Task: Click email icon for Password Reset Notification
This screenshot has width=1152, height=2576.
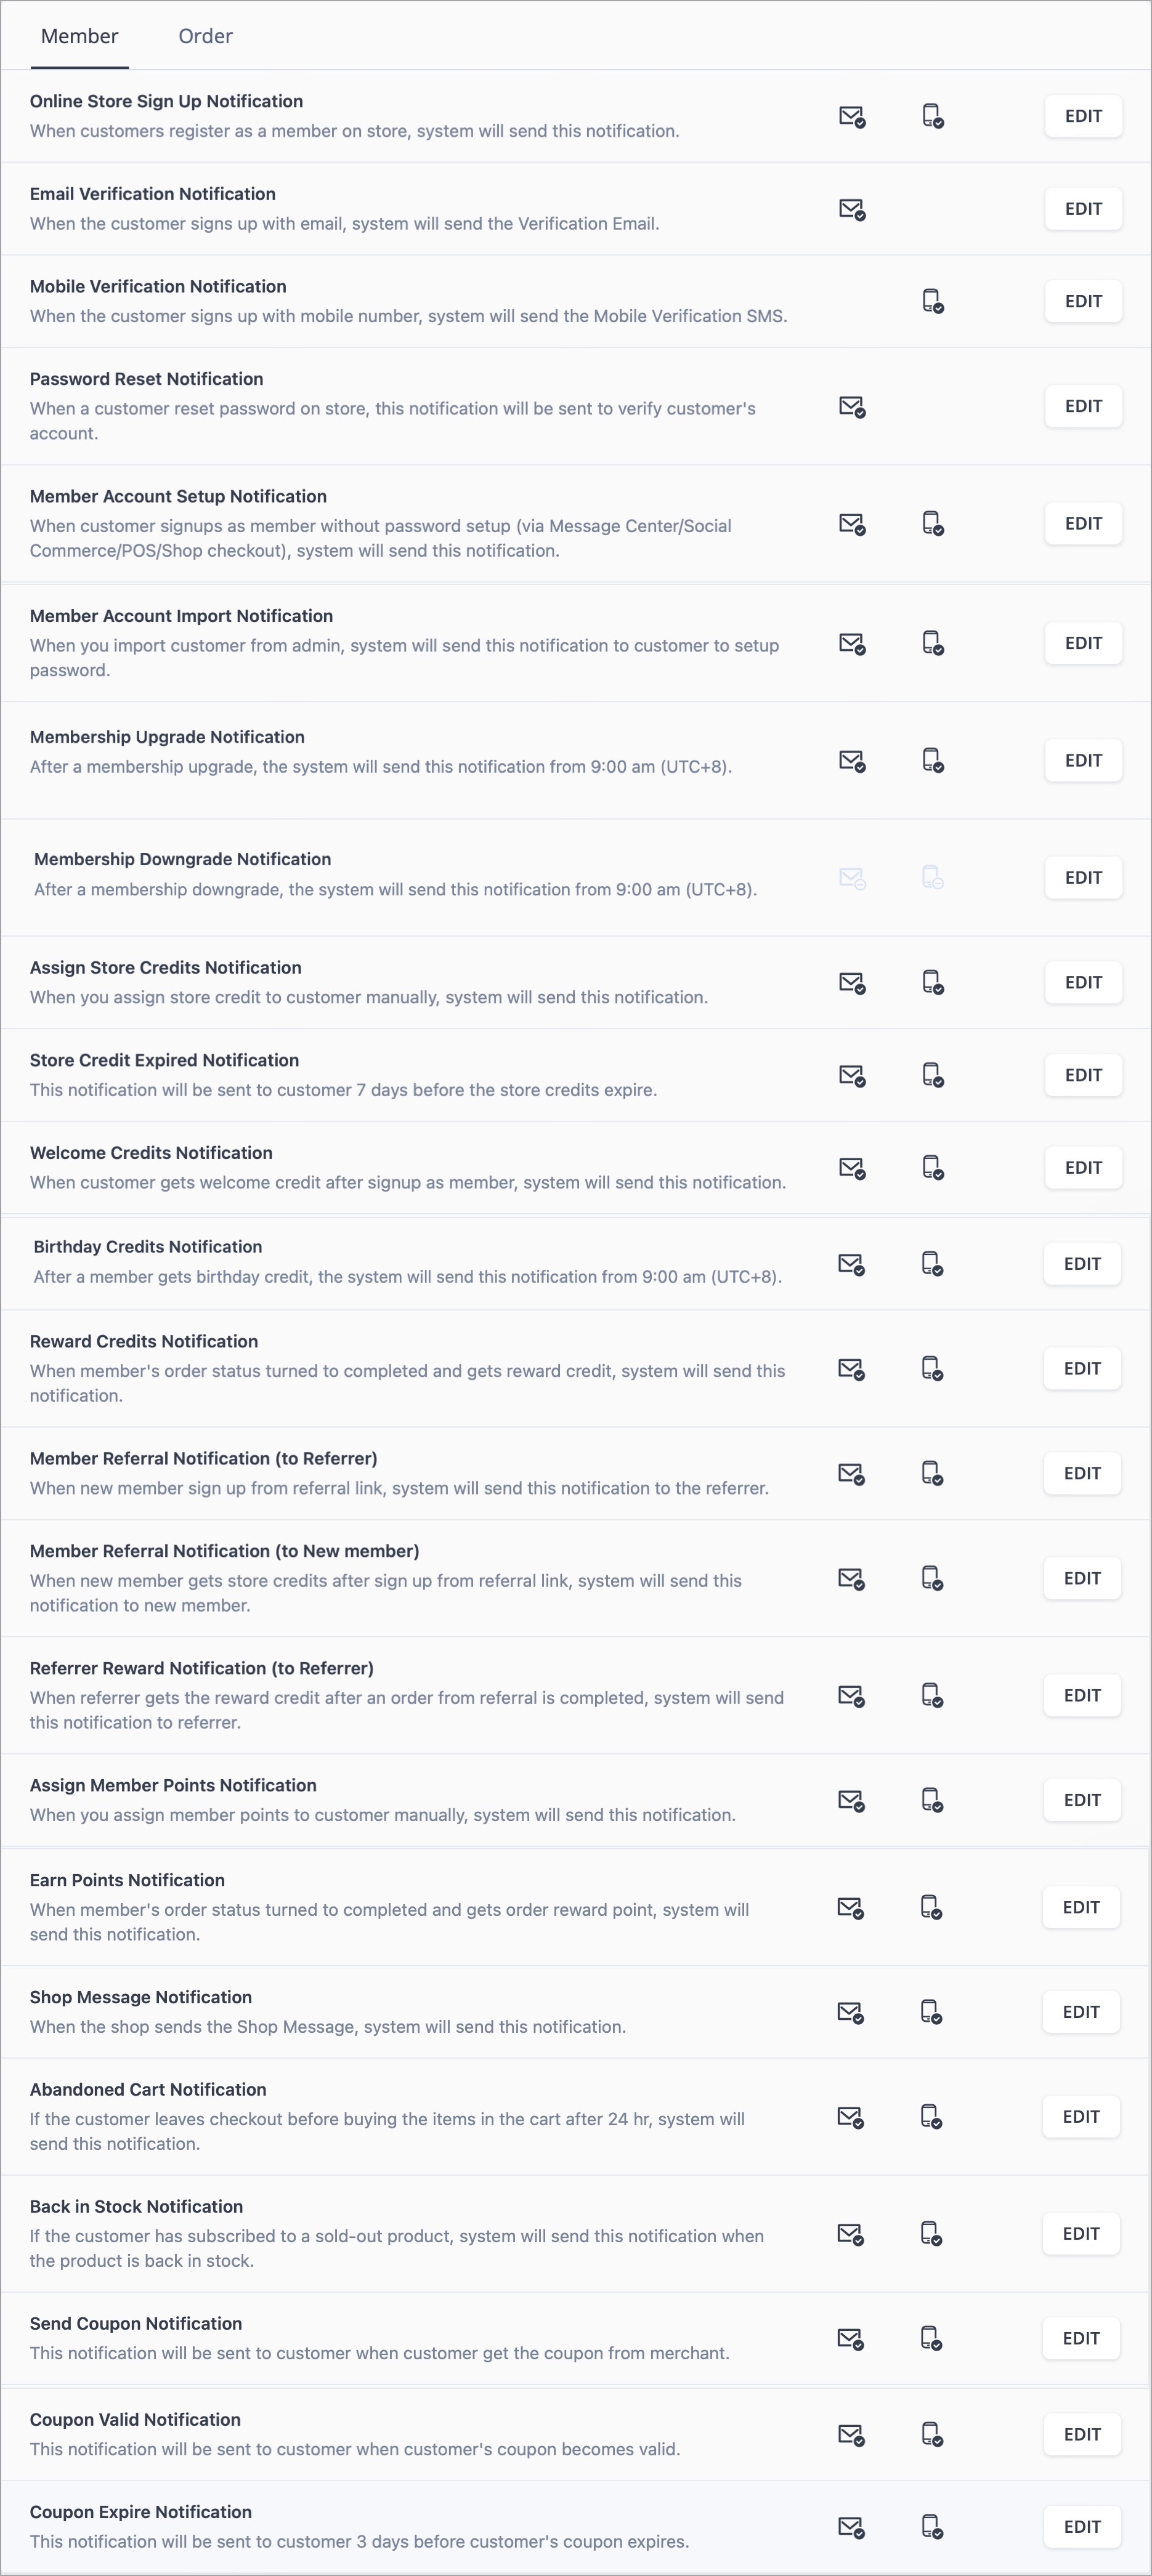Action: pyautogui.click(x=852, y=407)
